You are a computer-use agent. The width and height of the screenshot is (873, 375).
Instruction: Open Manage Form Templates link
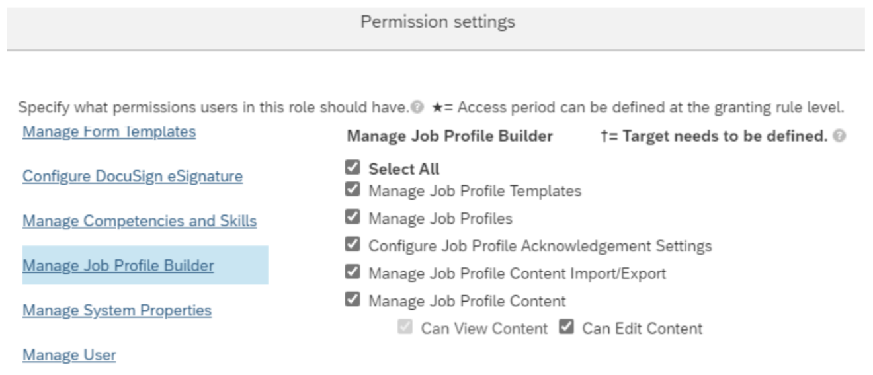pos(109,132)
